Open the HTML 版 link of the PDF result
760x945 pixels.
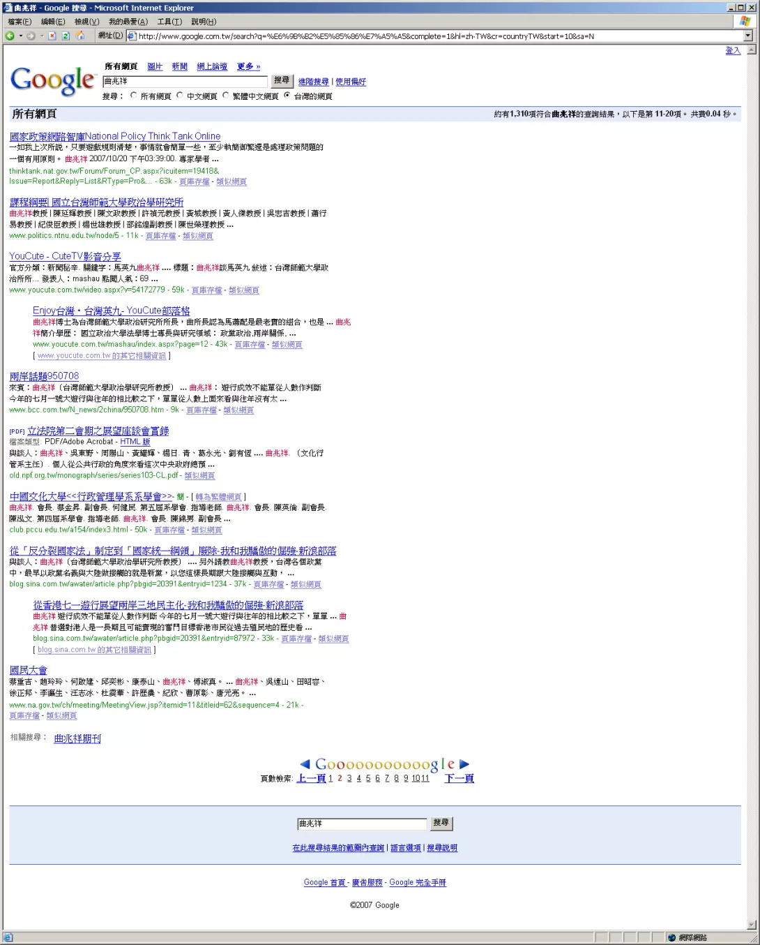pyautogui.click(x=135, y=442)
